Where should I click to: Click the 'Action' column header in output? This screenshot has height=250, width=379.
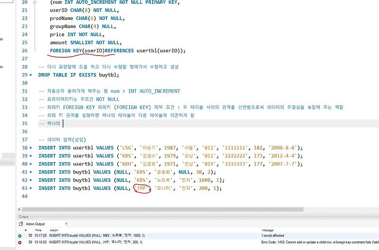54,230
